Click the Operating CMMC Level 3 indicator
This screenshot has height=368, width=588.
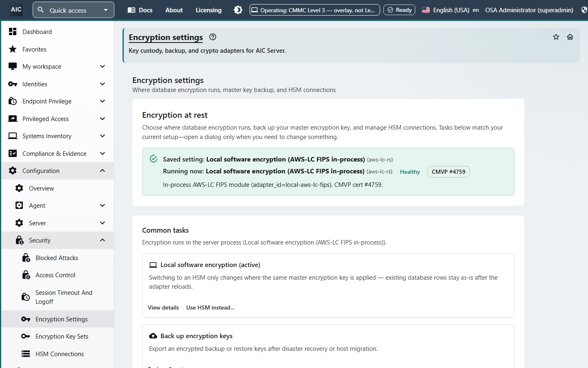[314, 10]
